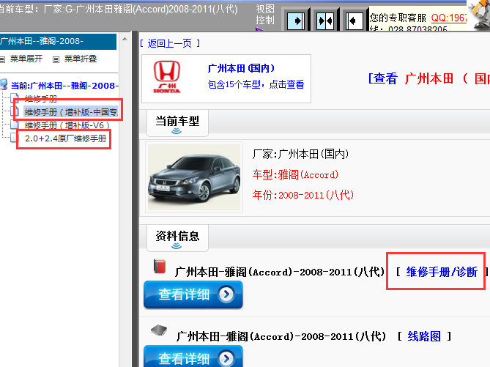This screenshot has height=367, width=490.
Task: Click the expand-left view control arrow button
Action: (x=354, y=21)
